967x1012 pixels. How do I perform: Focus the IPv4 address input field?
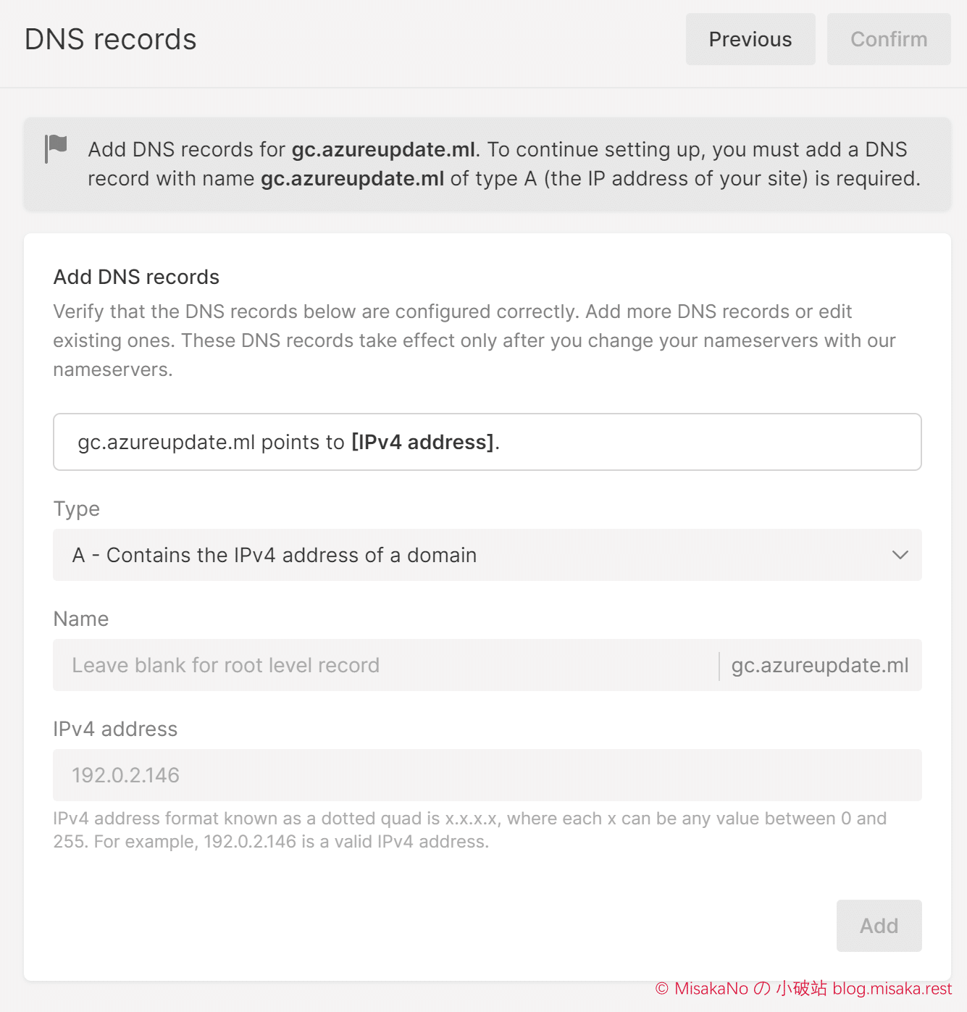(x=487, y=775)
